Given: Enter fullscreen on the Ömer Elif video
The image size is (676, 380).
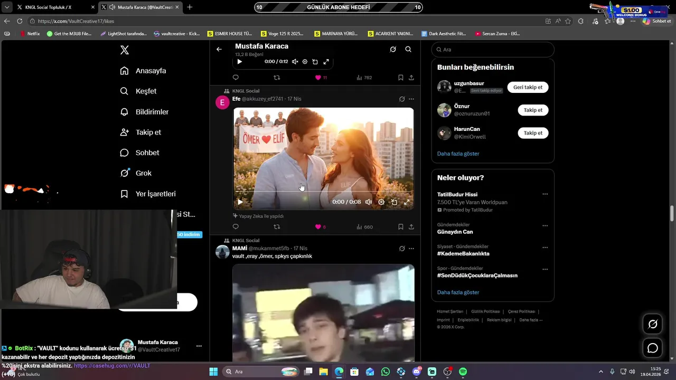Looking at the screenshot, I should (407, 202).
